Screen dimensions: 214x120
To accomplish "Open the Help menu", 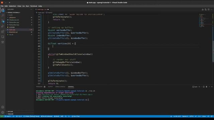I will click(40, 6).
